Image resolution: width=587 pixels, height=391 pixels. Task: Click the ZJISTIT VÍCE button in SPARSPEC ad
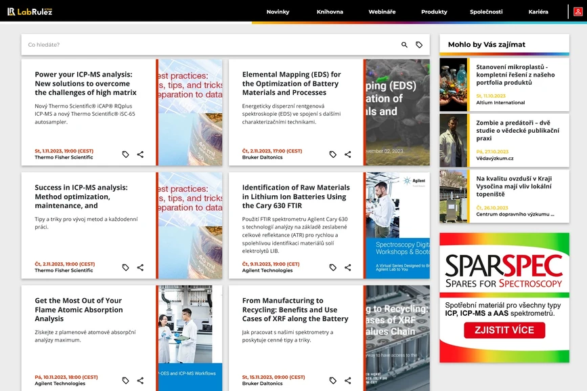coord(504,330)
